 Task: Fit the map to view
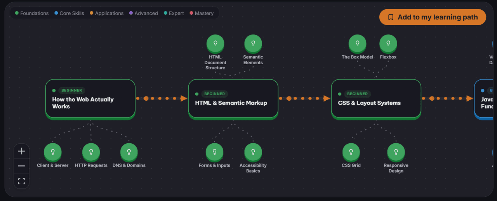21,181
